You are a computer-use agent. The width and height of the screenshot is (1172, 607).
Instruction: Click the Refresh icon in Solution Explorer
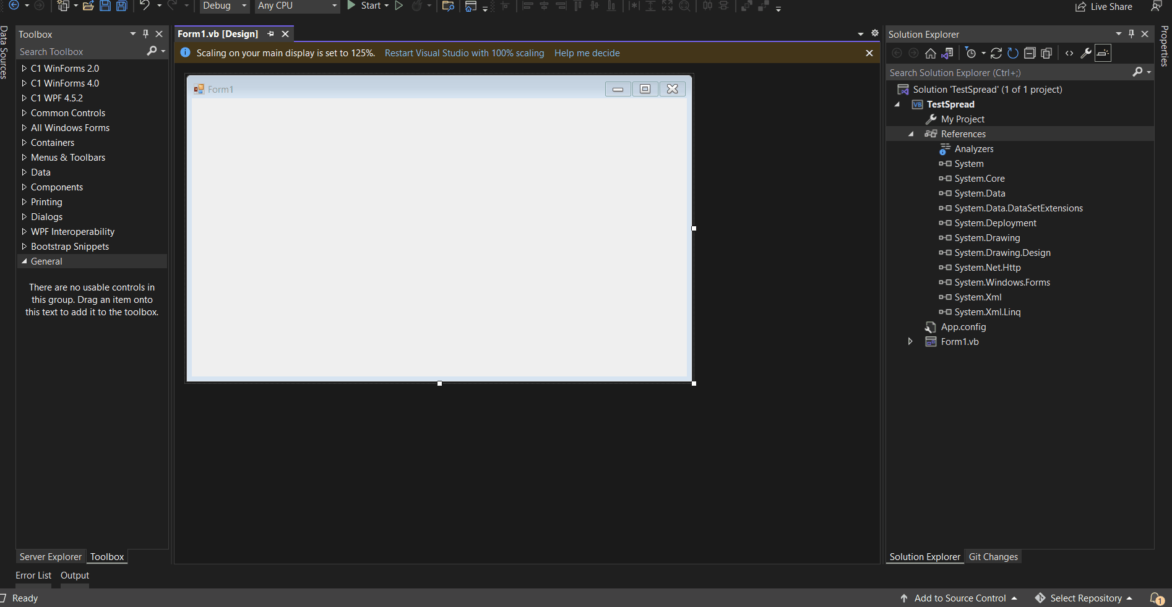(x=1013, y=53)
